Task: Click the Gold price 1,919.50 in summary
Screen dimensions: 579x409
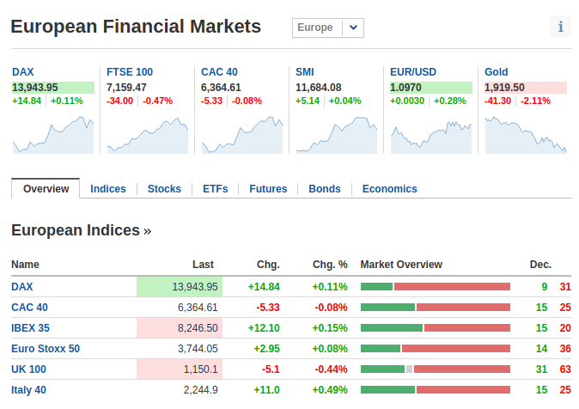Action: (x=526, y=88)
